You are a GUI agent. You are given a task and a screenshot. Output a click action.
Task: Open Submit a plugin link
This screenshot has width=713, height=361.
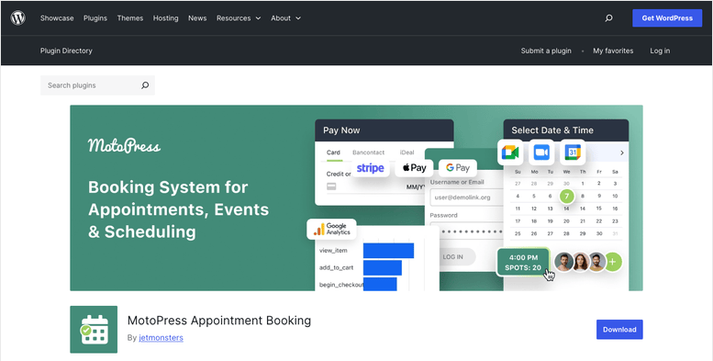(x=546, y=51)
